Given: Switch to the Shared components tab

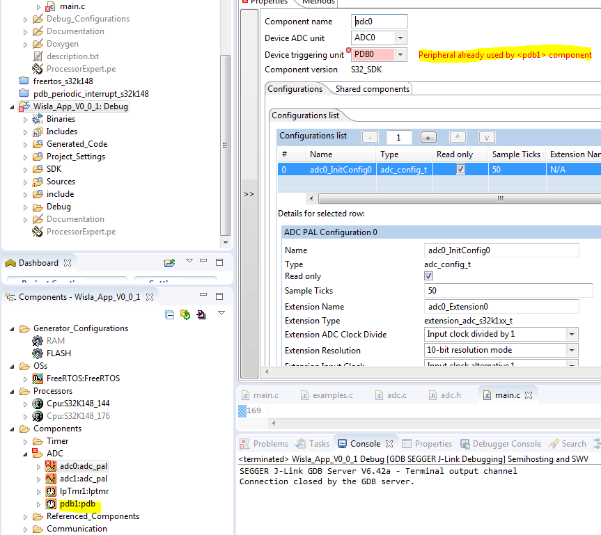Looking at the screenshot, I should [x=372, y=89].
